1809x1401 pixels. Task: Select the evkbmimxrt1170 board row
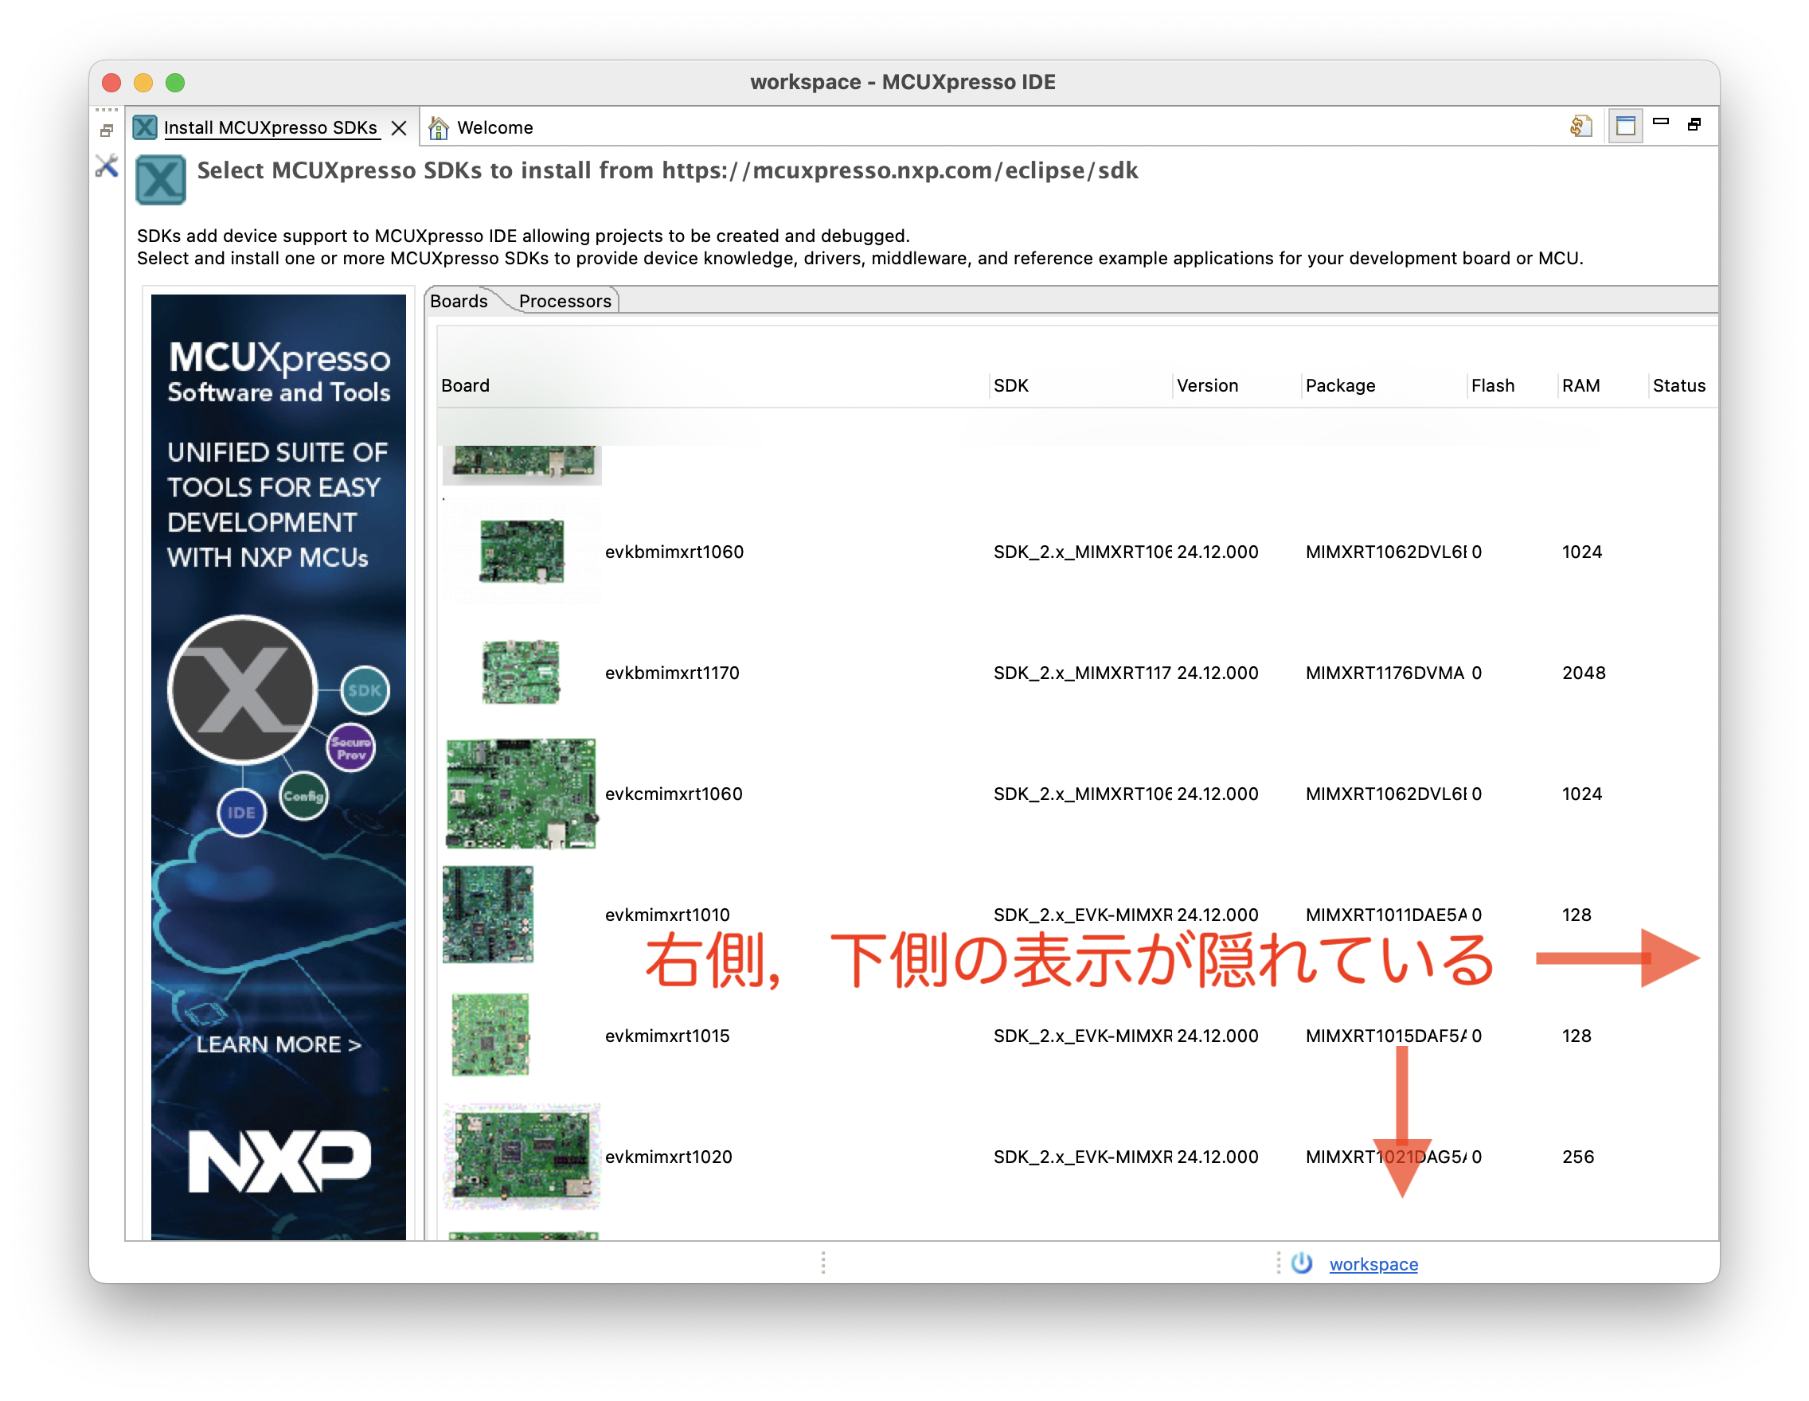pos(674,673)
